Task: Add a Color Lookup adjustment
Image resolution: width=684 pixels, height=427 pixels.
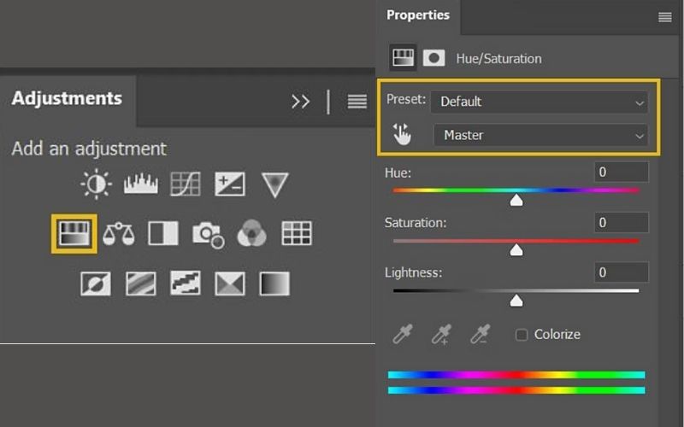Action: [297, 233]
